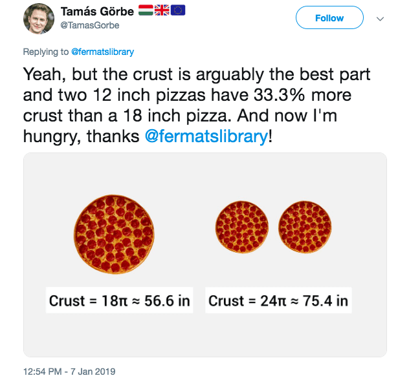
Task: Open the @TamasGorbe handle link
Action: pos(90,25)
